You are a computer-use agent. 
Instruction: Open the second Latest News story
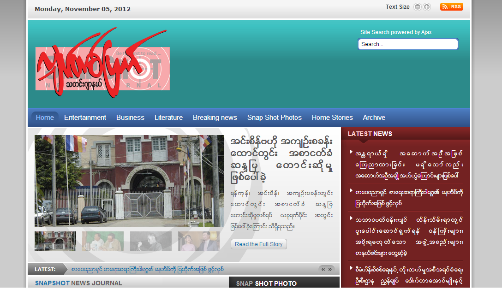pos(409,198)
